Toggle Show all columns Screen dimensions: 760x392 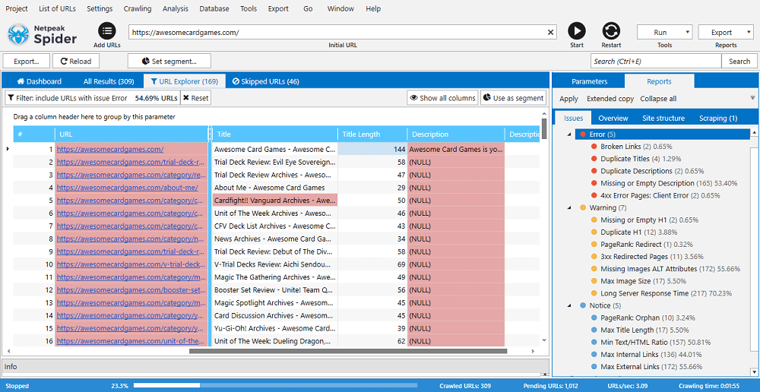442,98
